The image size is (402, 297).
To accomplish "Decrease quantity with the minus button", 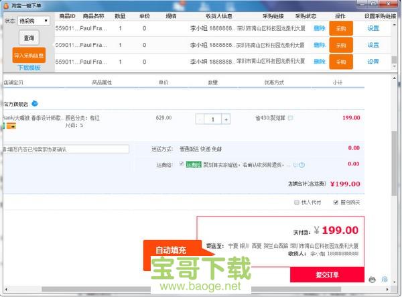I will [x=200, y=119].
